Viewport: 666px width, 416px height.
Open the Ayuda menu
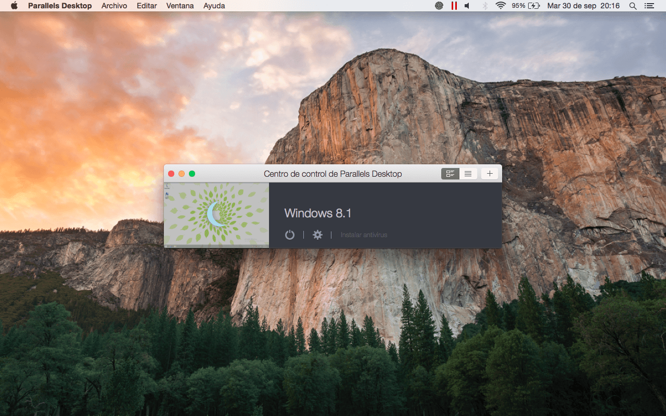(214, 6)
